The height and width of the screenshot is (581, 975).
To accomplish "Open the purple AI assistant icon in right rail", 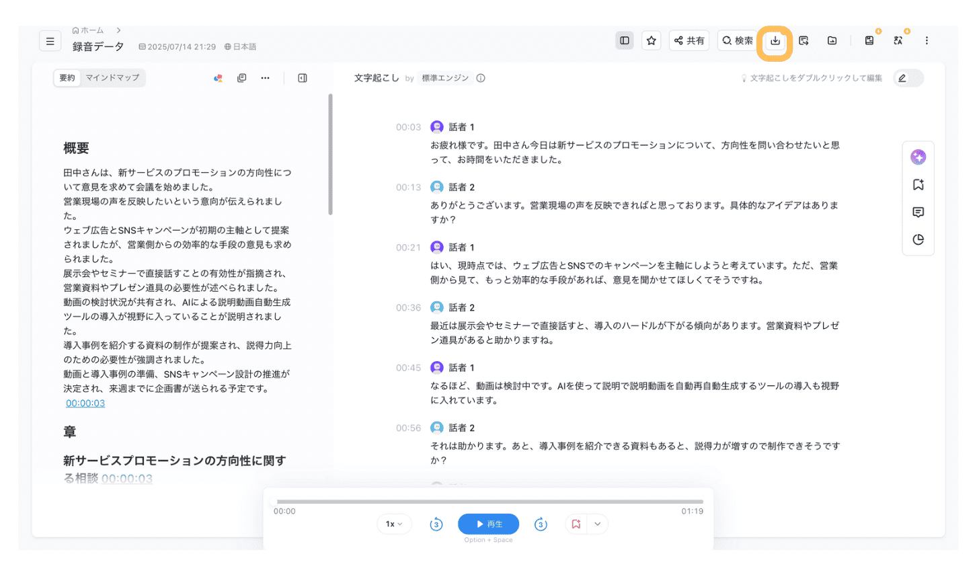I will point(919,157).
